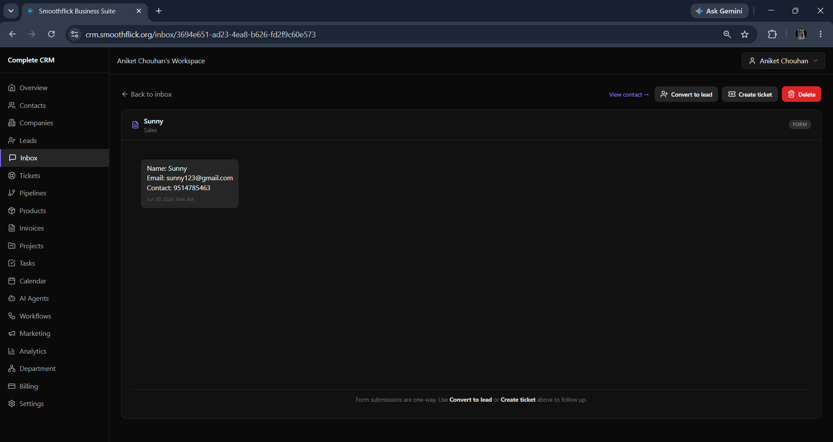Click the Tasks checkmark icon
This screenshot has width=833, height=442.
point(12,263)
